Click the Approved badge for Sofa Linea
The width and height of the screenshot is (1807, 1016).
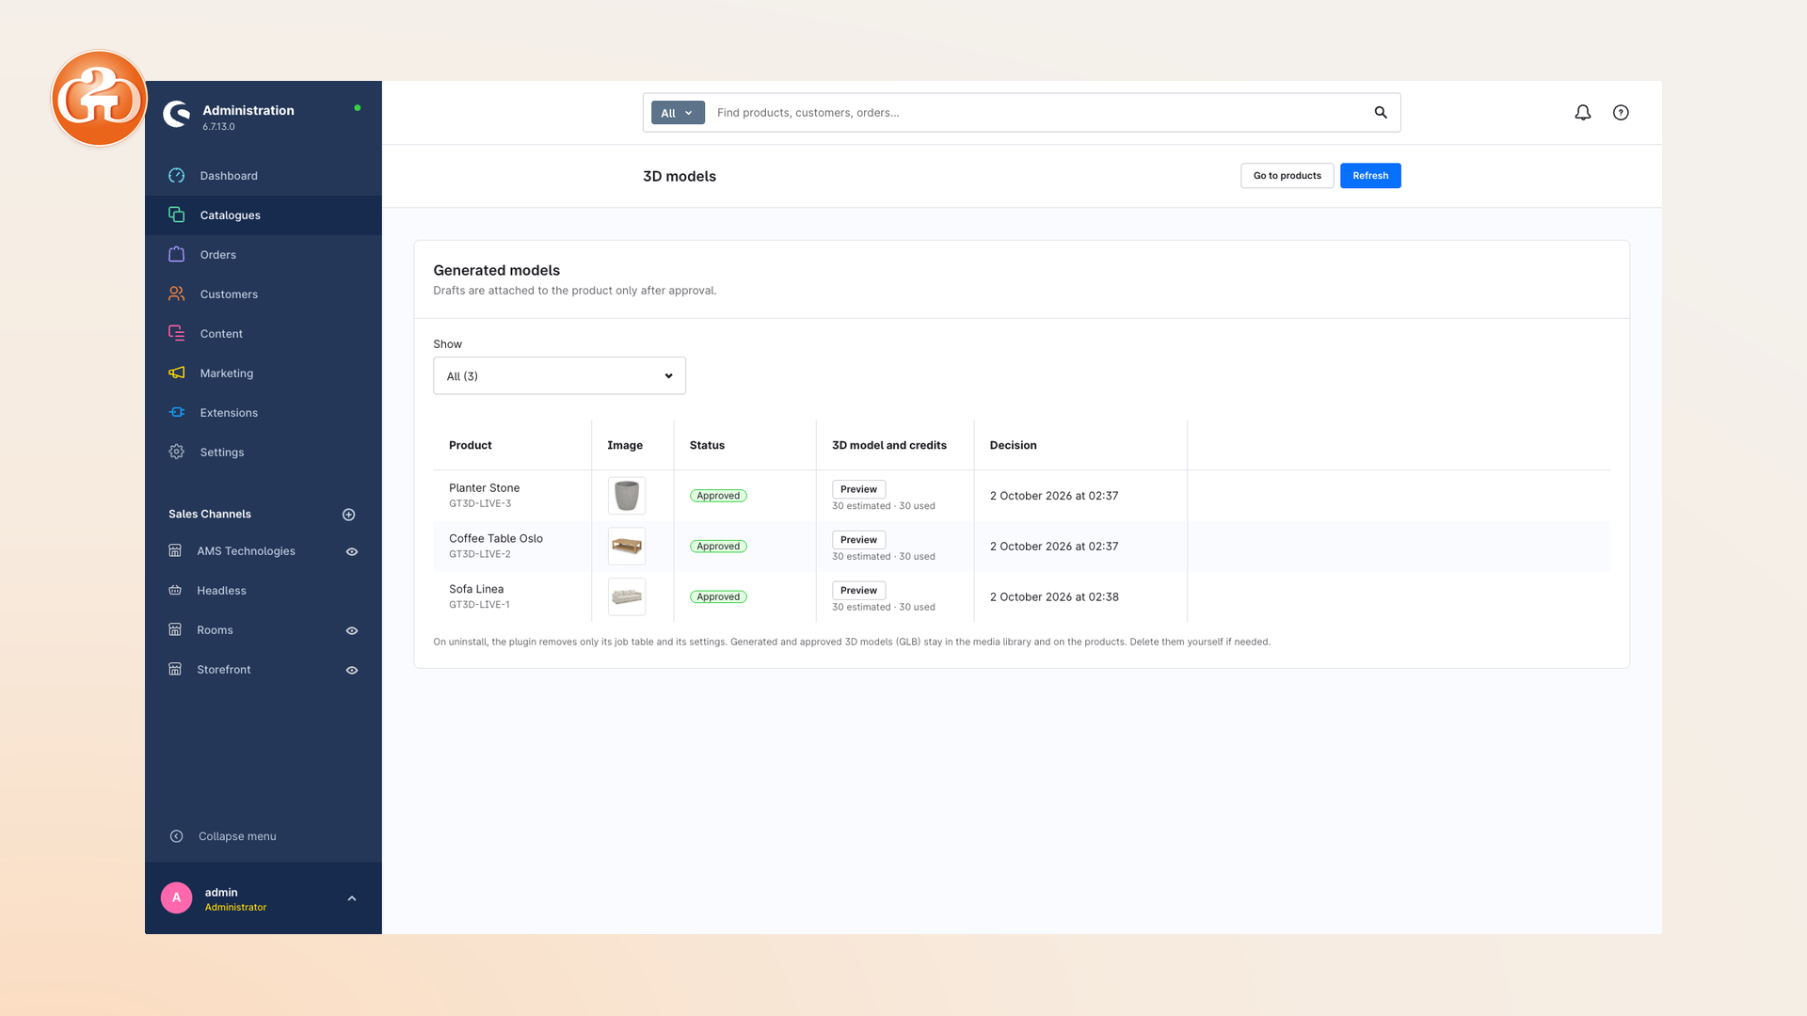718,597
